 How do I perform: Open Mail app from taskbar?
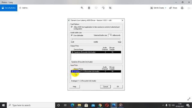(x=93, y=105)
